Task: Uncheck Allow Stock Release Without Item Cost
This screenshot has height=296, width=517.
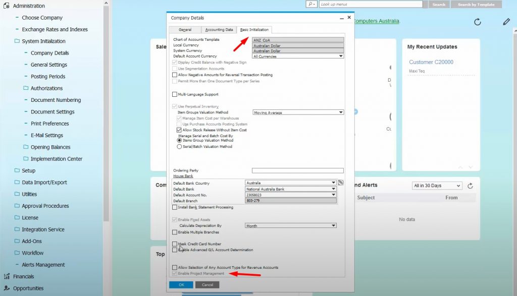Action: pyautogui.click(x=179, y=130)
